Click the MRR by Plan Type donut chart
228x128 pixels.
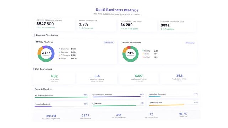click(x=46, y=53)
